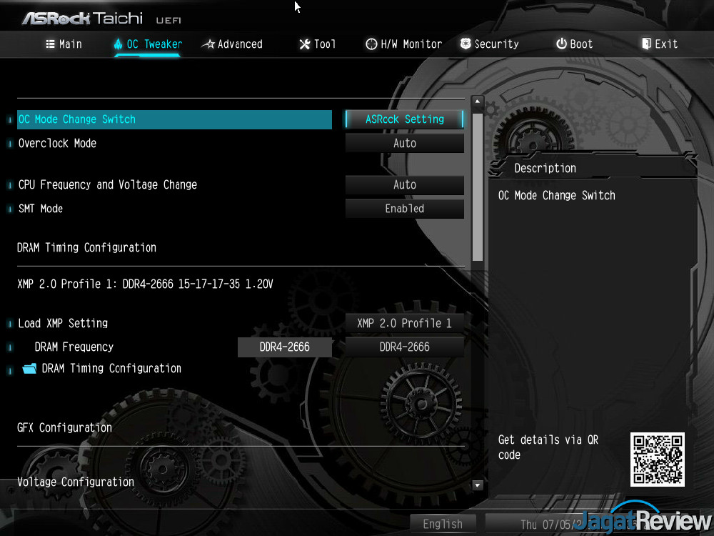Scan-click the QR code image
Image resolution: width=714 pixels, height=536 pixels.
click(657, 461)
